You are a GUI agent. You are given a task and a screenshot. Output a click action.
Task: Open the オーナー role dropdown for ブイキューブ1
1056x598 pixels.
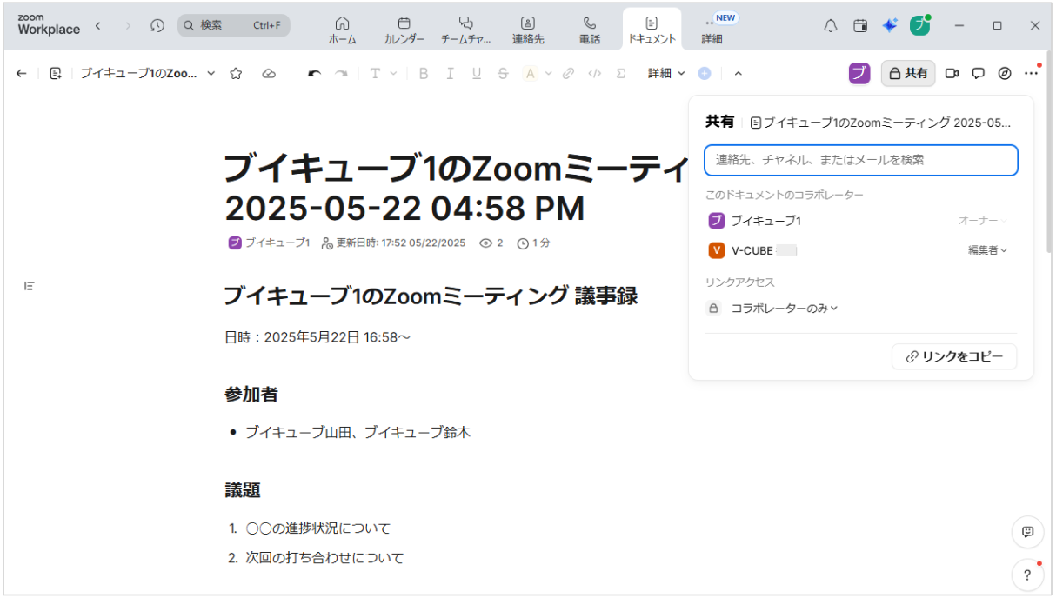[983, 221]
